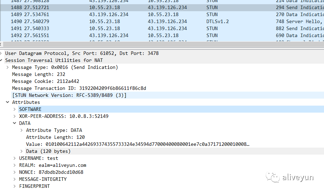Image resolution: width=324 pixels, height=192 pixels.
Task: Expand the SOFTWARE attribute
Action: click(x=15, y=109)
